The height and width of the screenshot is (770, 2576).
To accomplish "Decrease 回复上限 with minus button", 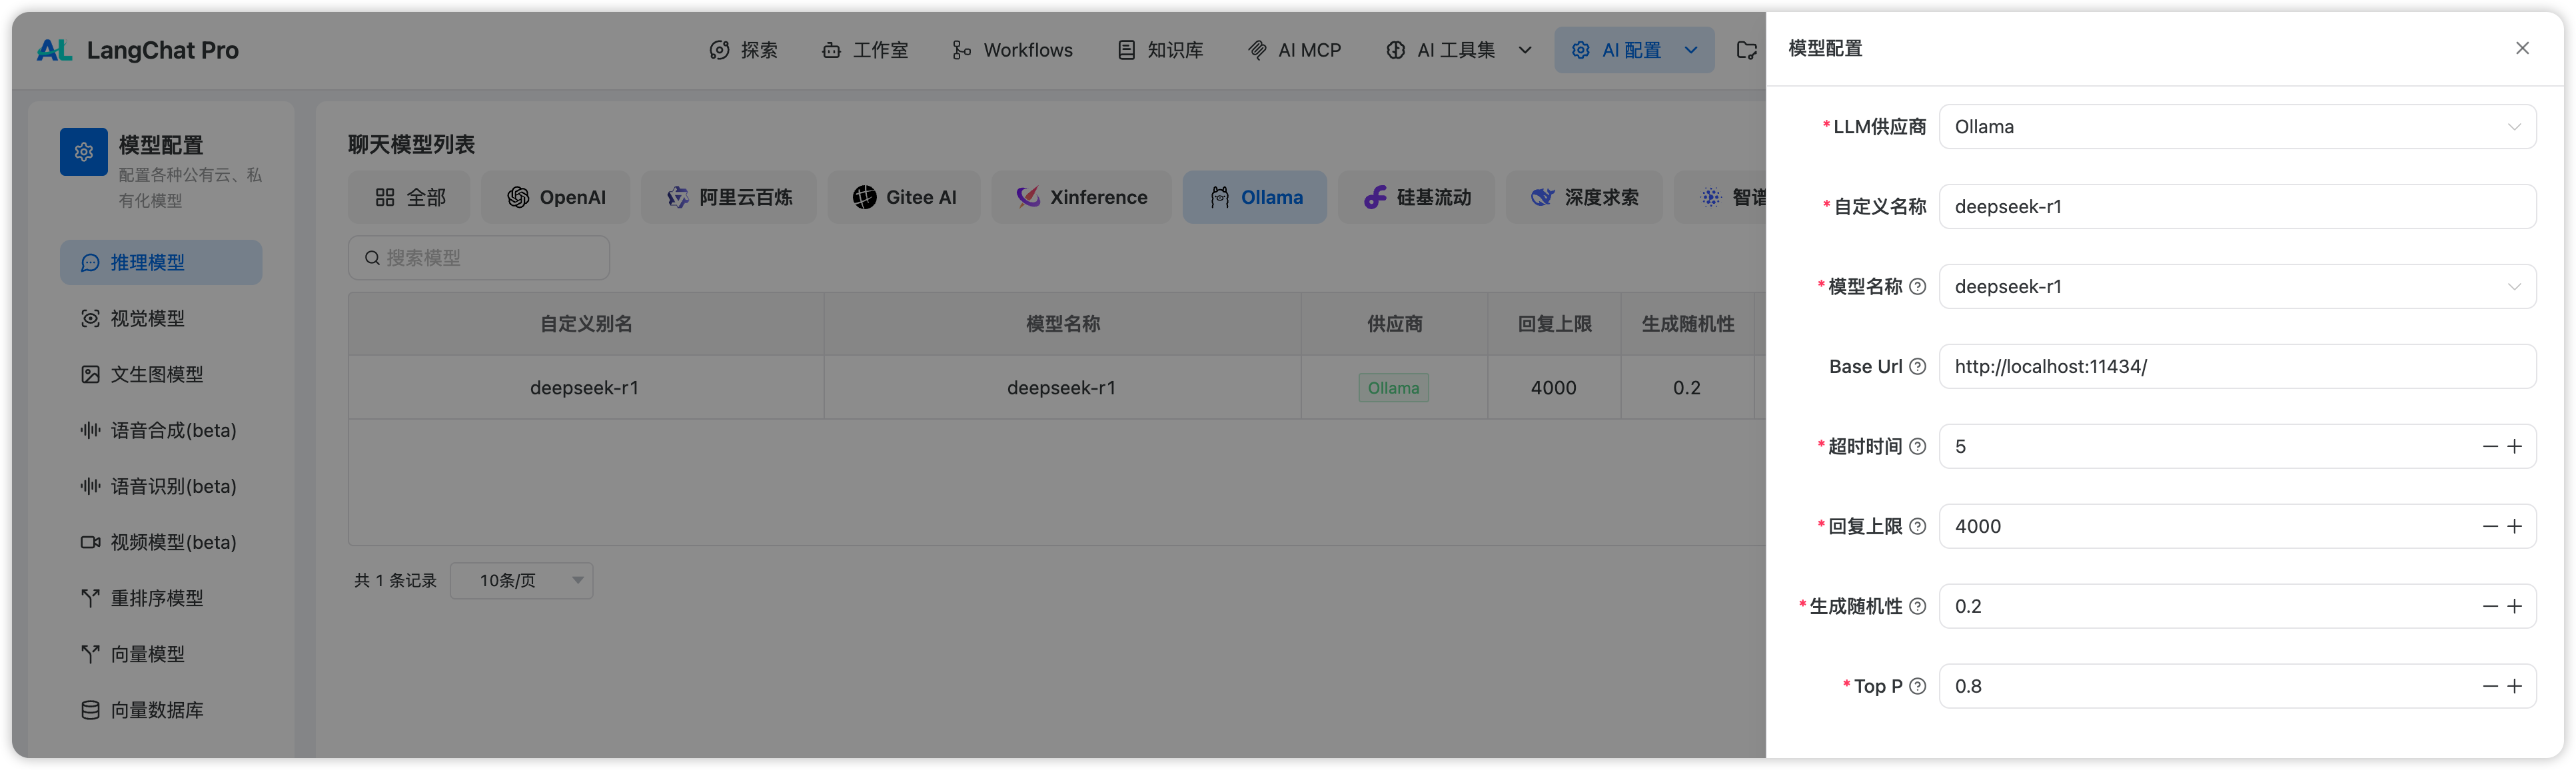I will tap(2490, 527).
